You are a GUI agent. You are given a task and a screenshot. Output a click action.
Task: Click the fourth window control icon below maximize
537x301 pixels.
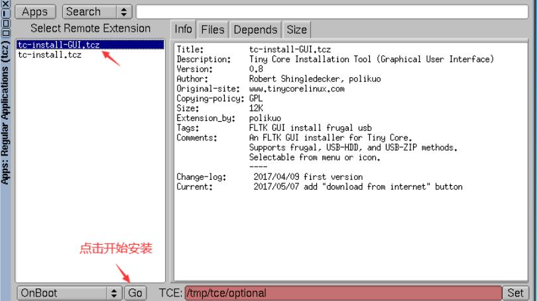pyautogui.click(x=5, y=33)
